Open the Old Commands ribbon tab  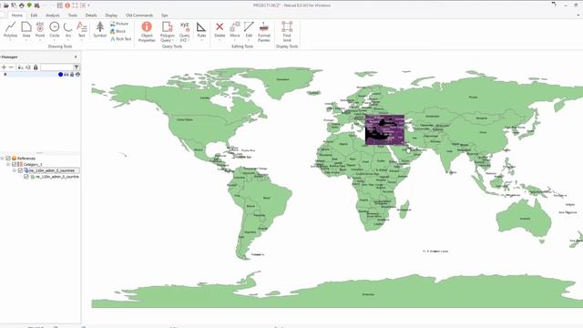point(139,15)
